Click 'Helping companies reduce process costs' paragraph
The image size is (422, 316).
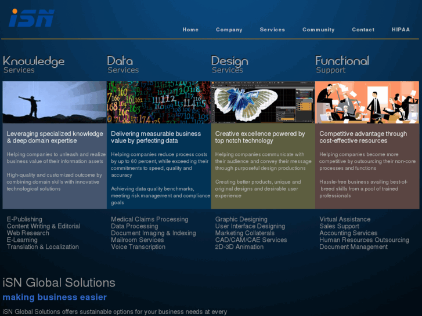(160, 165)
